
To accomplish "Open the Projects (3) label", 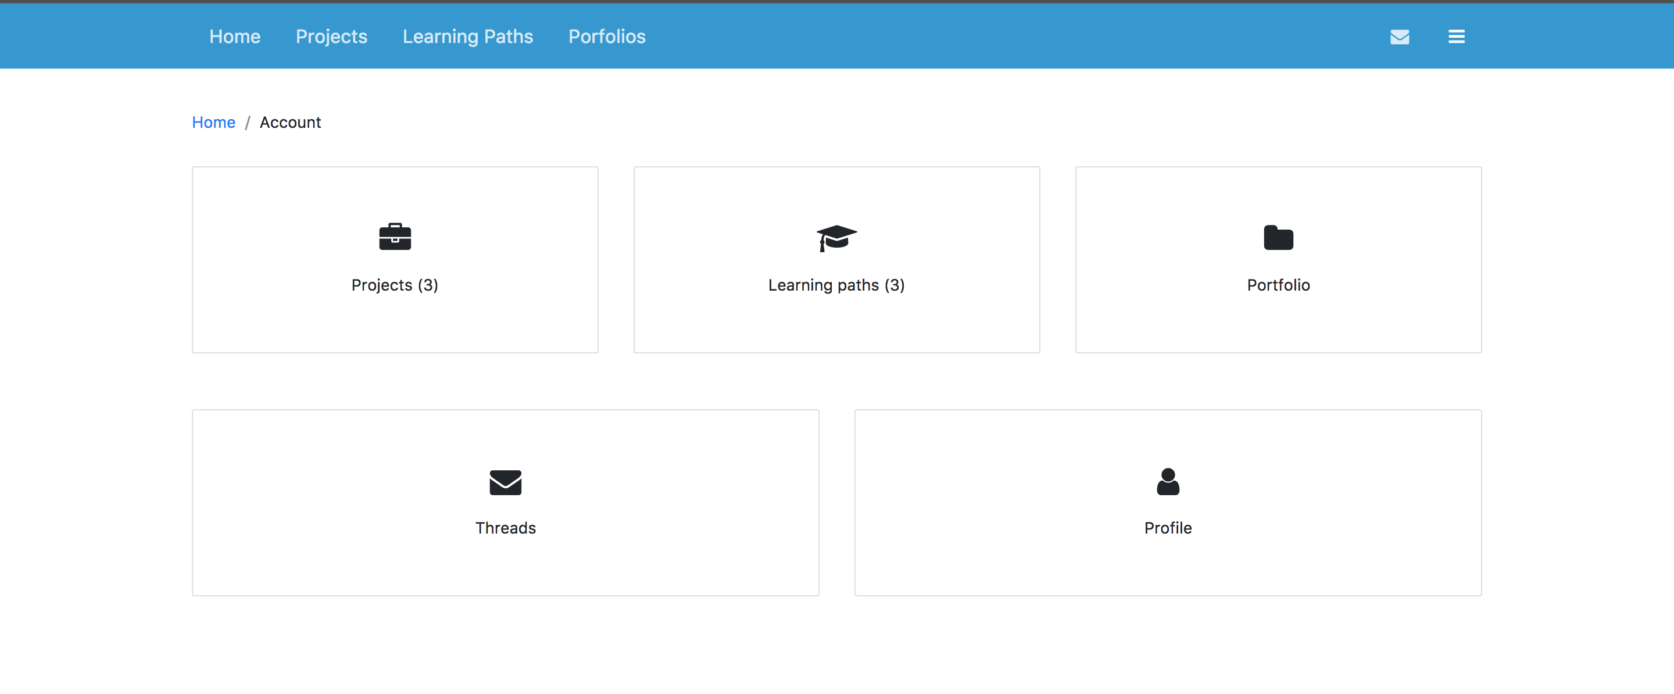I will pos(395,285).
